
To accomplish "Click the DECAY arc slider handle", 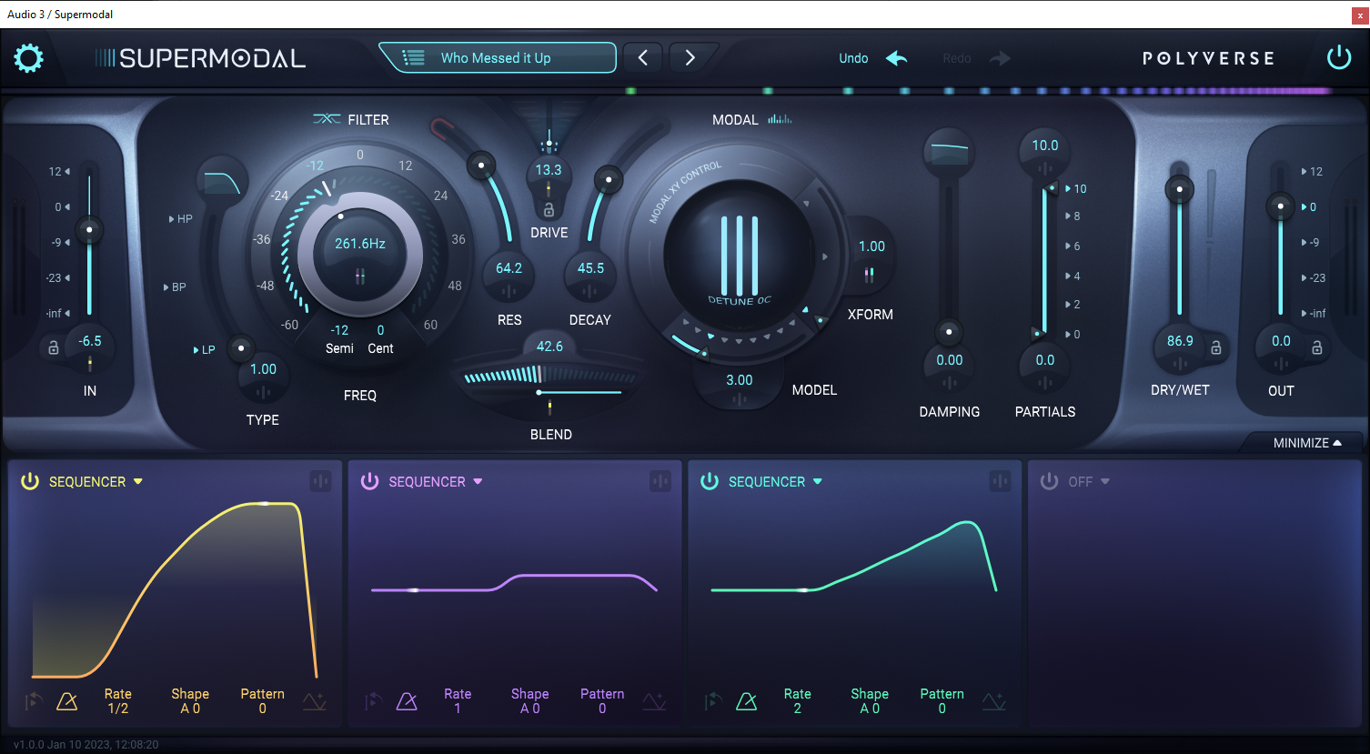I will click(x=609, y=178).
